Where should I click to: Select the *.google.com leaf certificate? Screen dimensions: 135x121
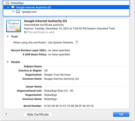point(66,12)
